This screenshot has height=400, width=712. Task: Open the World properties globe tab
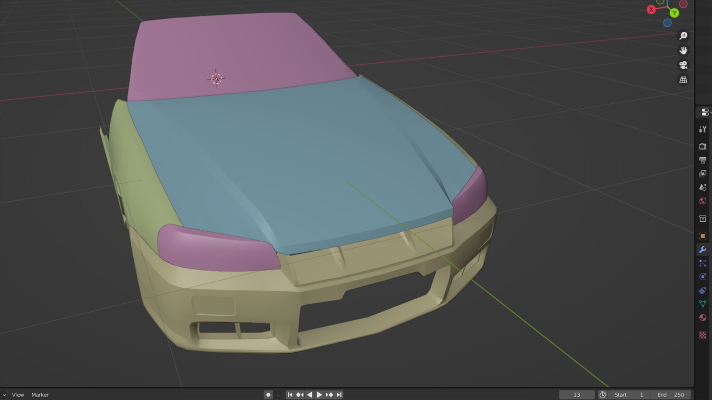click(702, 201)
